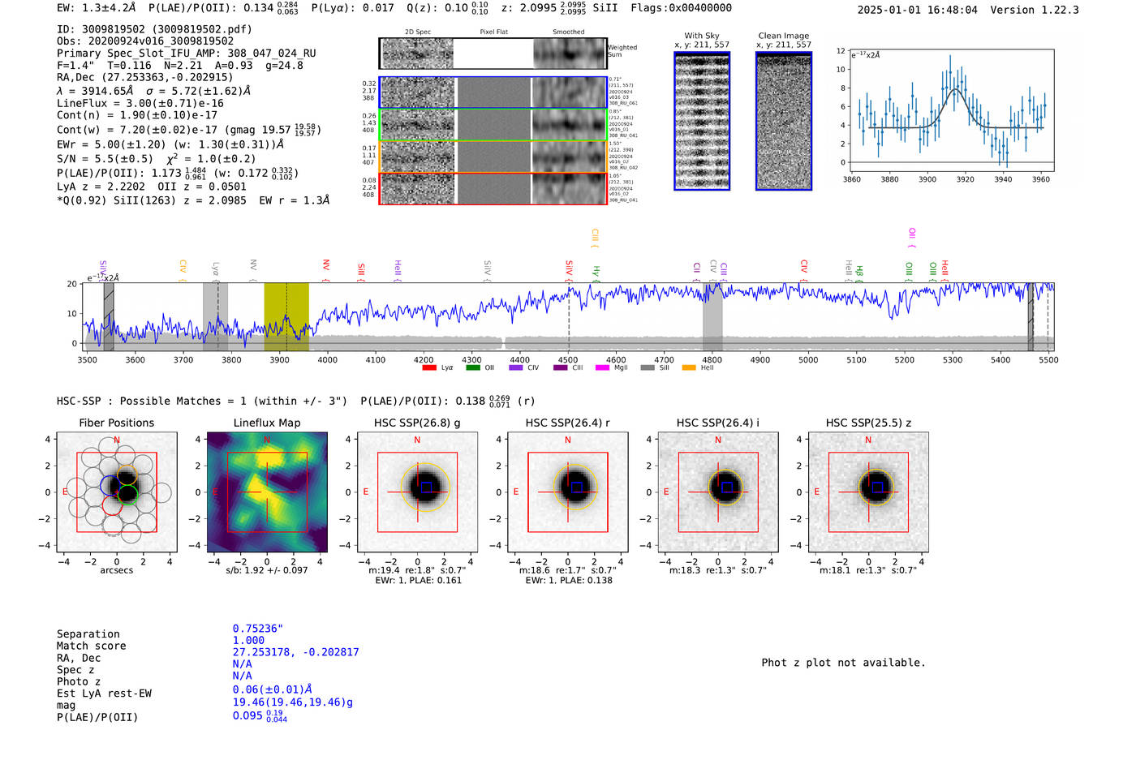Screen dimensions: 1136x773
Task: Click the 2025-01-01 16:48:04 timestamp
Action: [x=918, y=10]
